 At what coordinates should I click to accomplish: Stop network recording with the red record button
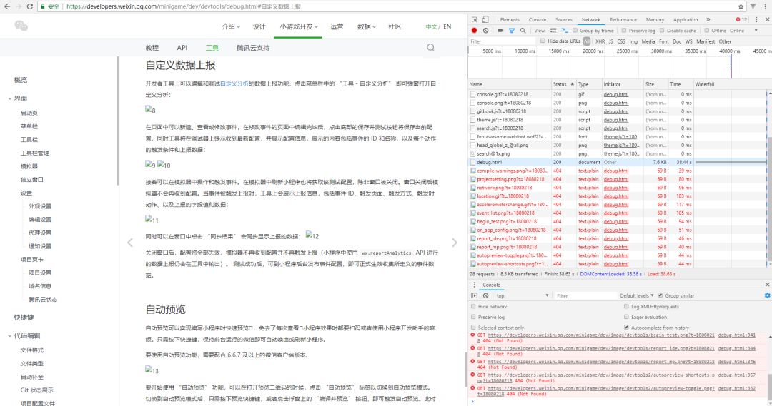[475, 31]
